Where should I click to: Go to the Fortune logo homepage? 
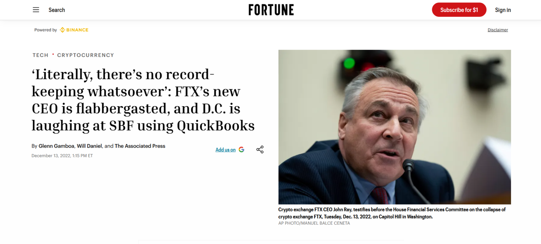(x=271, y=10)
